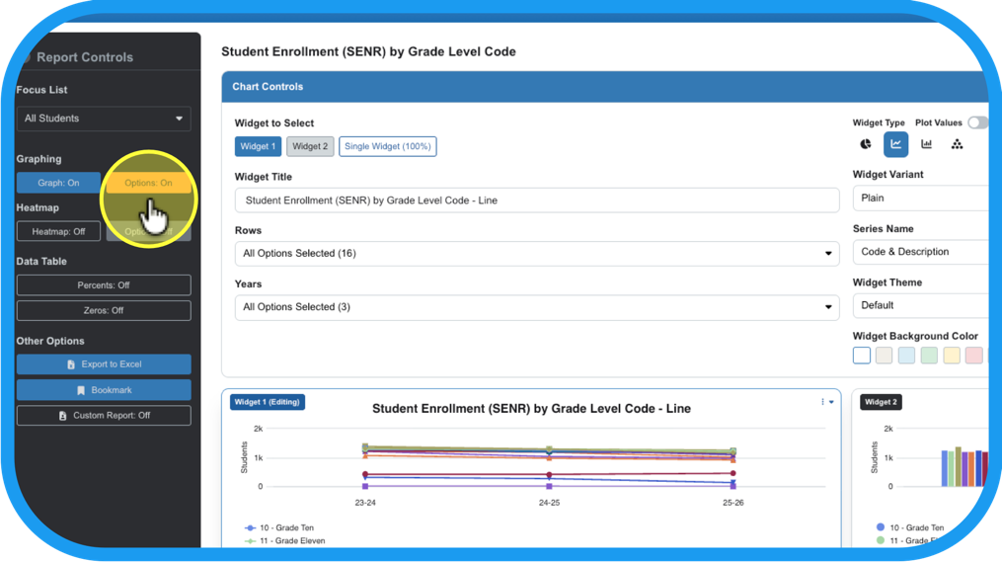Turn off graphing with Graph: On button
This screenshot has height=562, width=1002.
(x=58, y=183)
